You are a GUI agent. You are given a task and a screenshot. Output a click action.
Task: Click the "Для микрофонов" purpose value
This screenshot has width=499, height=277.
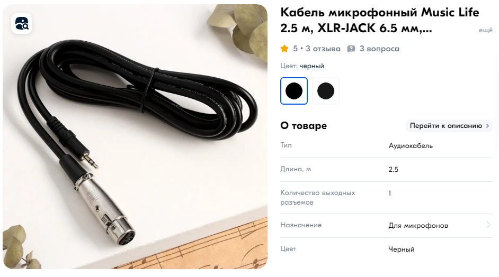coord(418,226)
